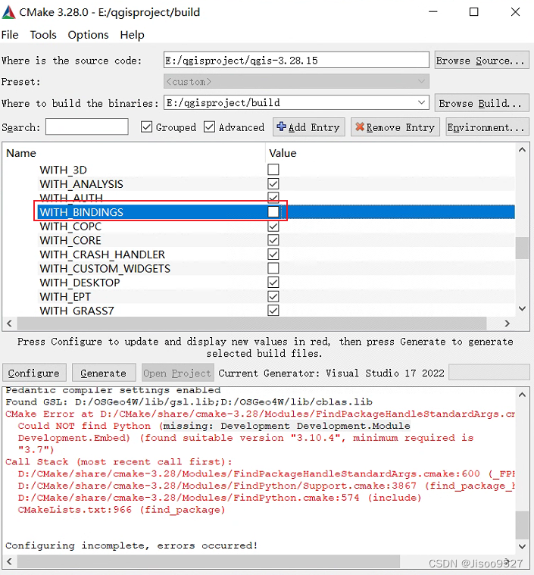Click the Search input field
The image size is (534, 575).
point(87,127)
